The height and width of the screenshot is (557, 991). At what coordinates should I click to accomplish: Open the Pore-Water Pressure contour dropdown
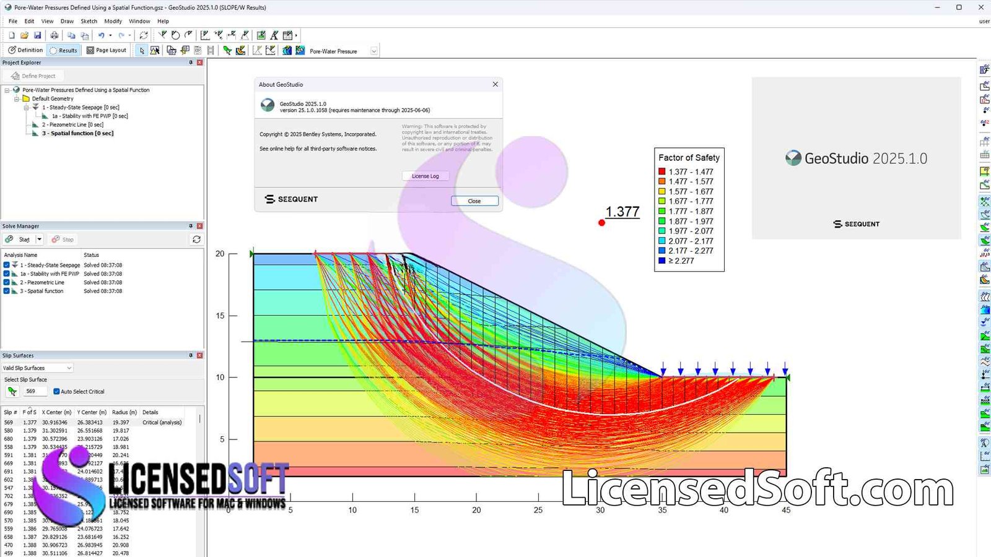374,51
